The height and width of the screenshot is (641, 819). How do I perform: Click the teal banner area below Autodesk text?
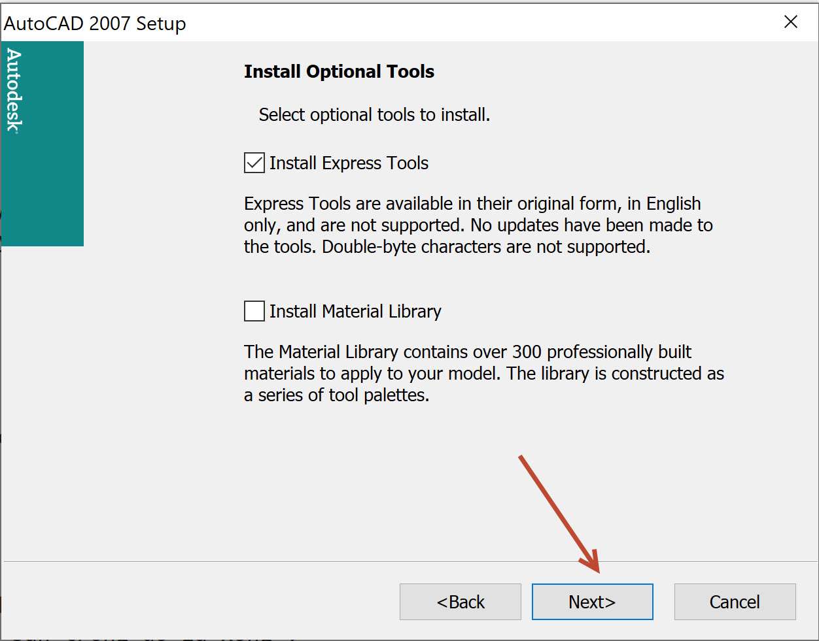tap(43, 196)
